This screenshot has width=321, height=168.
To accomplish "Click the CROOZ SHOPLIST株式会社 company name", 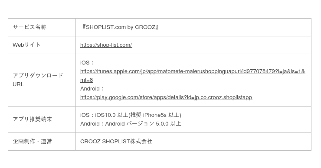I will click(116, 142).
